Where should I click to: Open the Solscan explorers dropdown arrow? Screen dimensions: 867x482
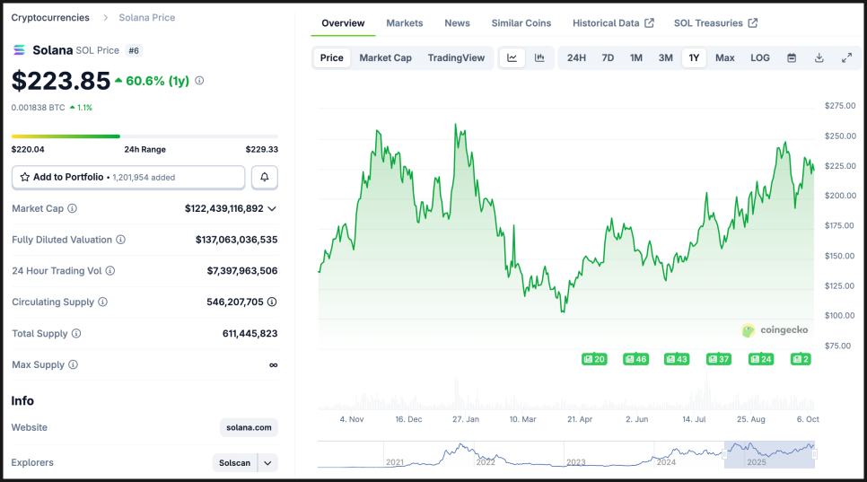(x=267, y=463)
